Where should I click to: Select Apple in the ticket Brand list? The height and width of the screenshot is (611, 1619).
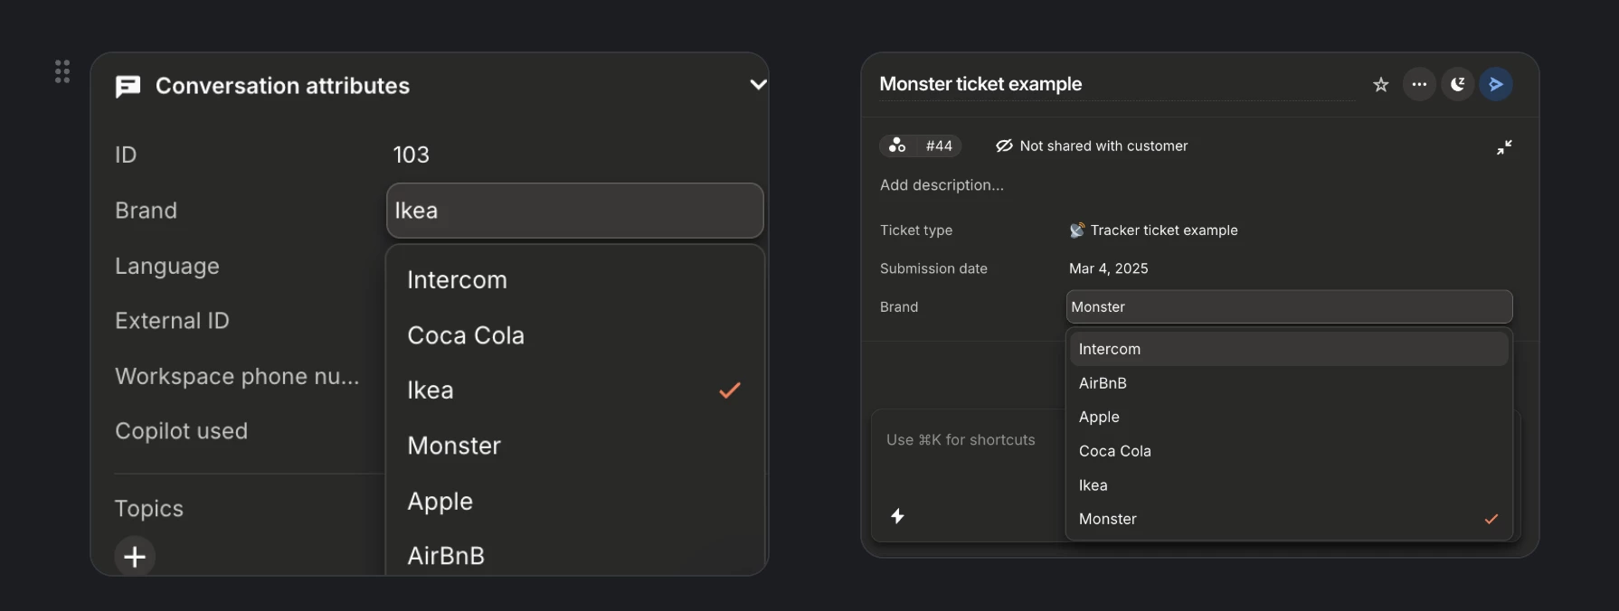[1289, 417]
